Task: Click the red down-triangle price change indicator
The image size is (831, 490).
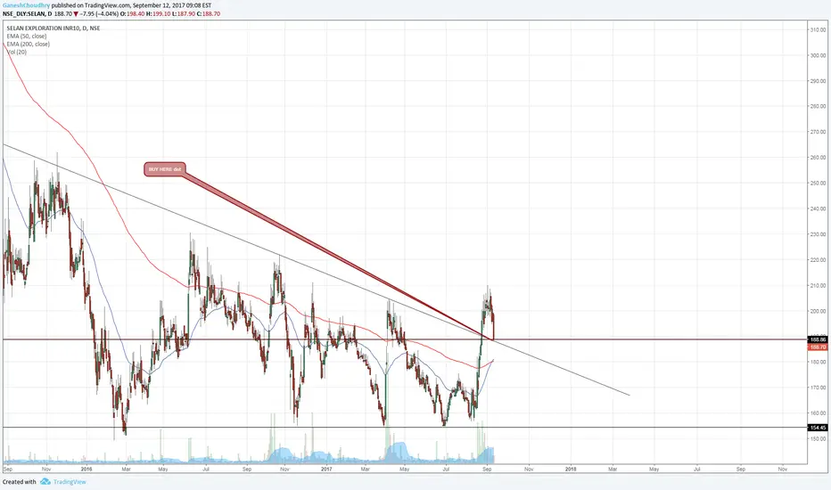Action: pos(75,13)
